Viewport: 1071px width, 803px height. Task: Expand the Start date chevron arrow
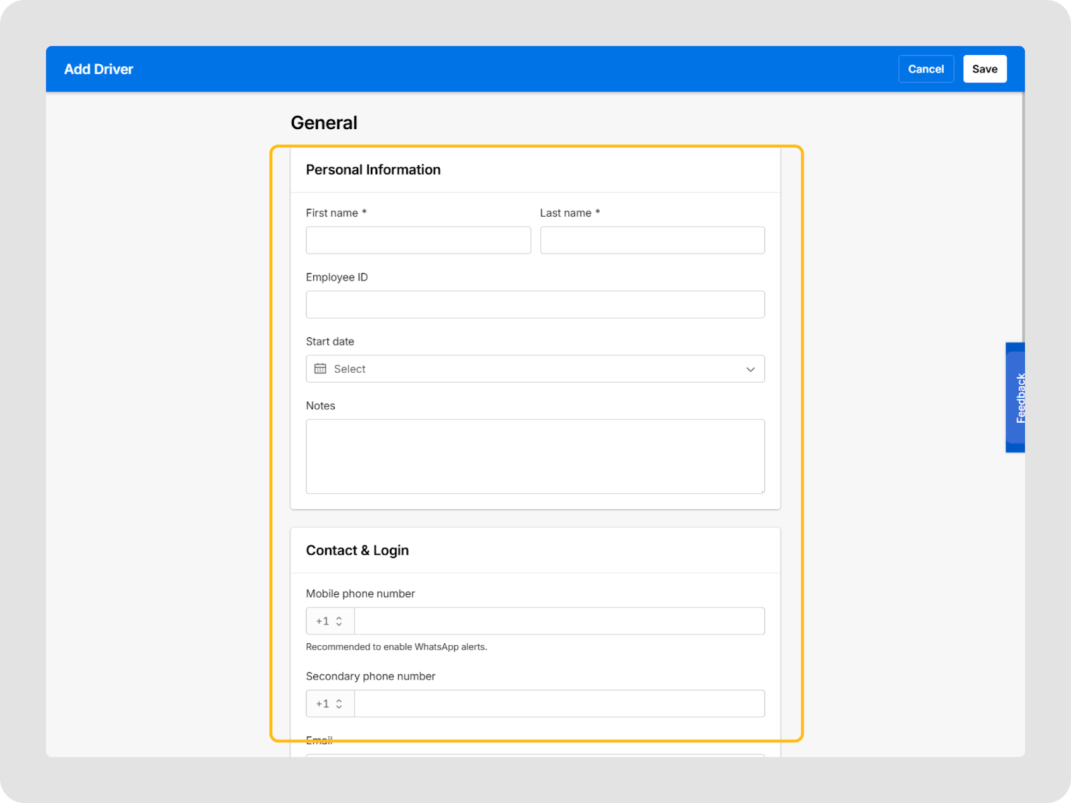750,369
